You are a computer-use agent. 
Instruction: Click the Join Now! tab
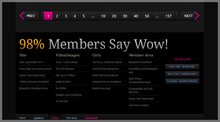(91, 118)
